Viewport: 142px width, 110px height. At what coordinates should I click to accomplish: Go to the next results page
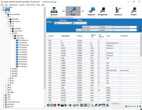138,106
